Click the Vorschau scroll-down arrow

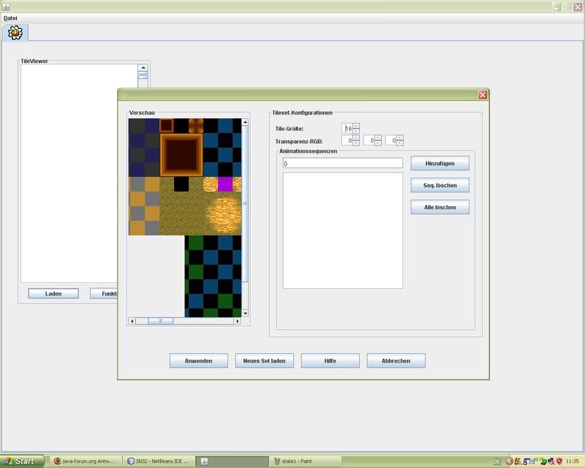(245, 314)
